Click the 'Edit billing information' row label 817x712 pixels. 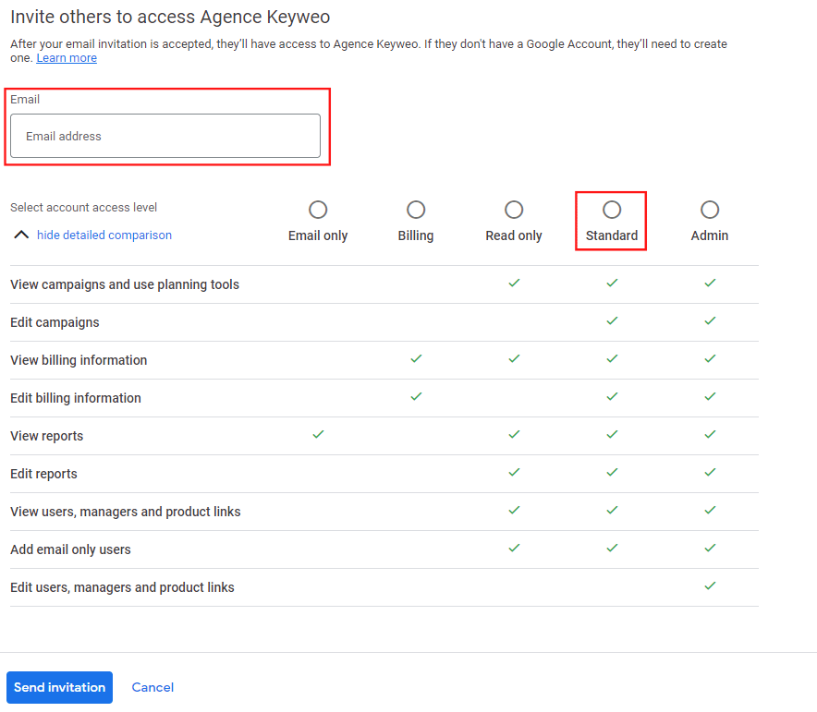point(76,398)
